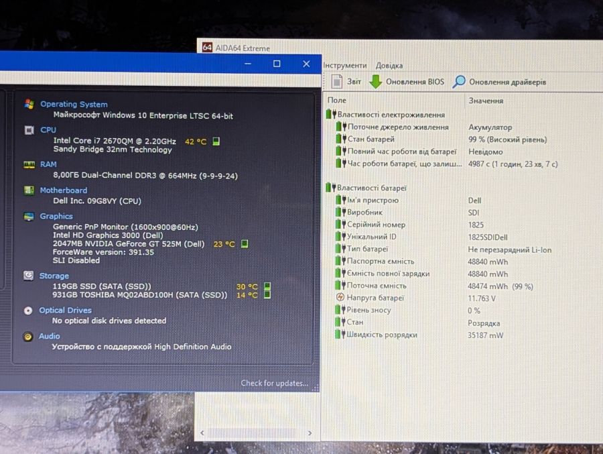Click the right arrow of horizontal scrollbar
603x454 pixels.
[x=310, y=433]
